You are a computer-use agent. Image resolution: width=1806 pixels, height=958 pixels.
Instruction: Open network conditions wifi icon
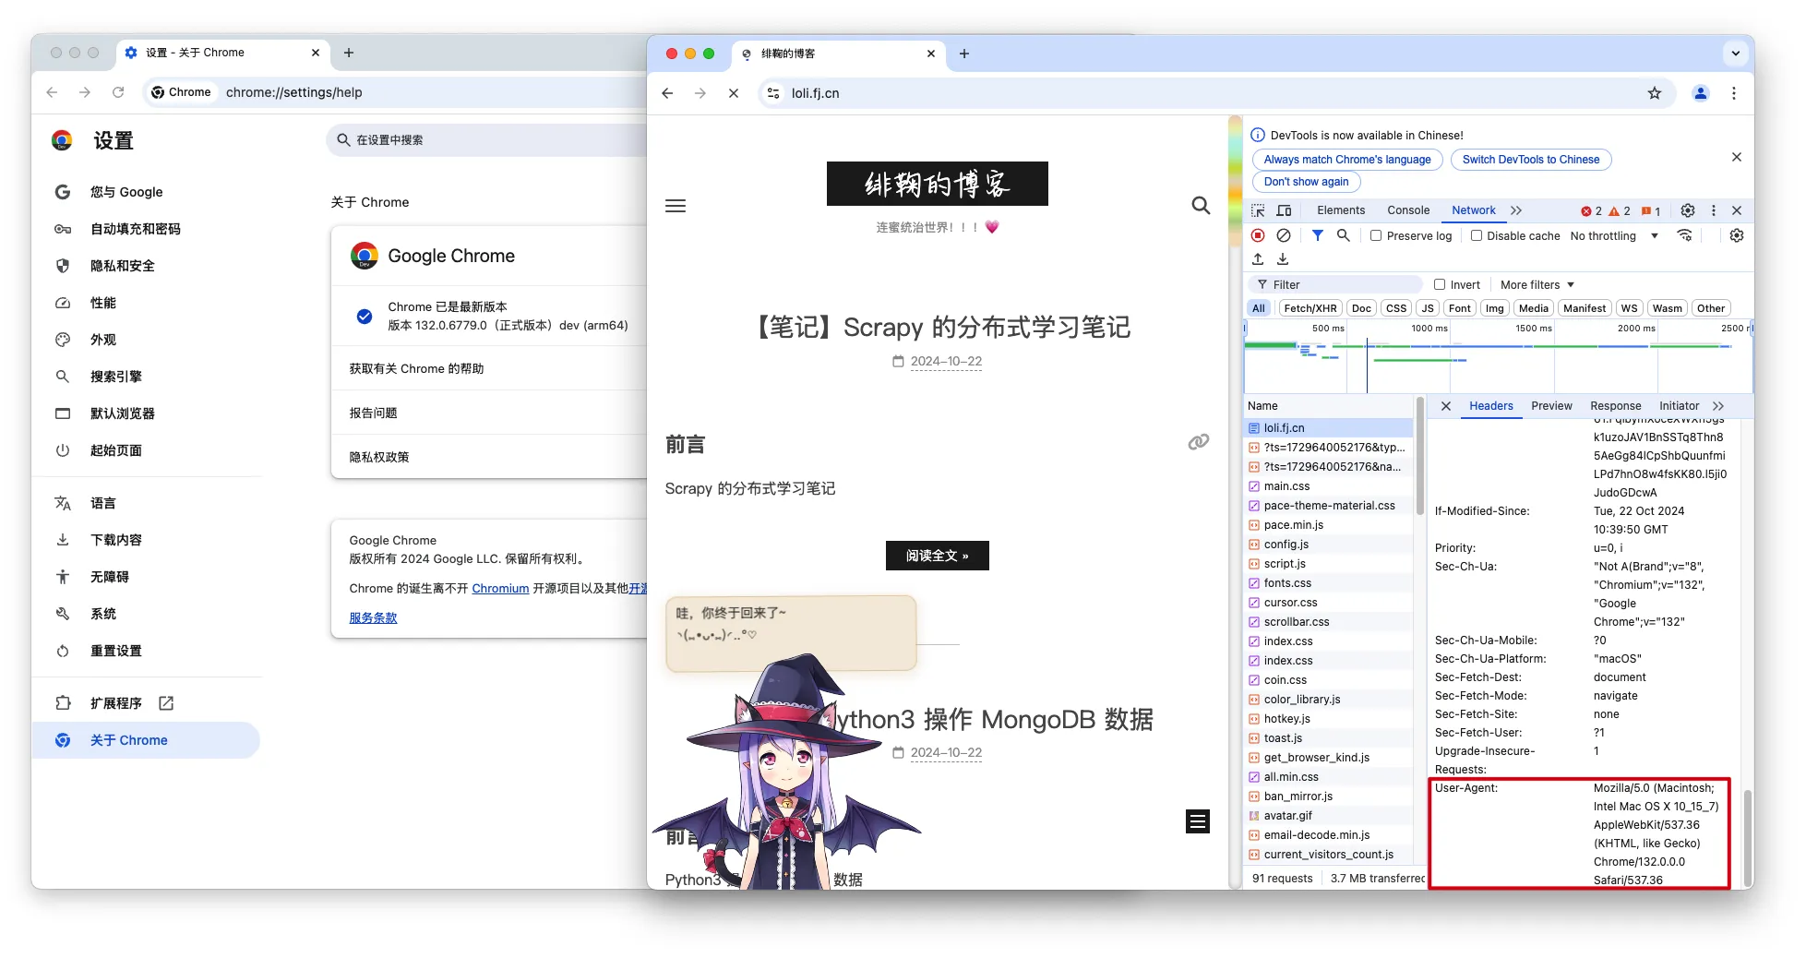[1685, 235]
